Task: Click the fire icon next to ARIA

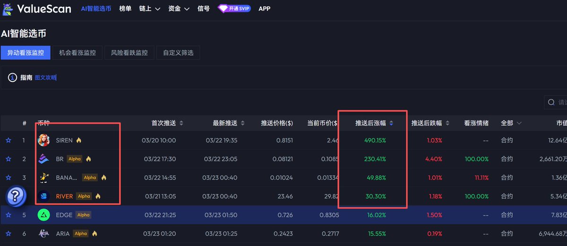Action: [94, 233]
